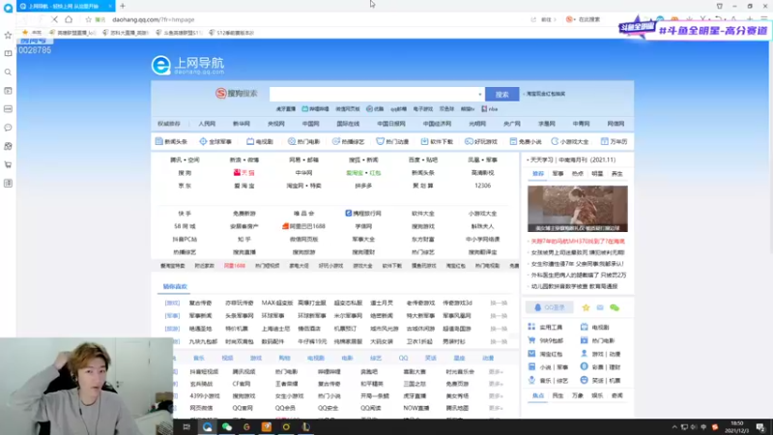Open the 4399小游戏 link
773x435 pixels.
tap(205, 396)
